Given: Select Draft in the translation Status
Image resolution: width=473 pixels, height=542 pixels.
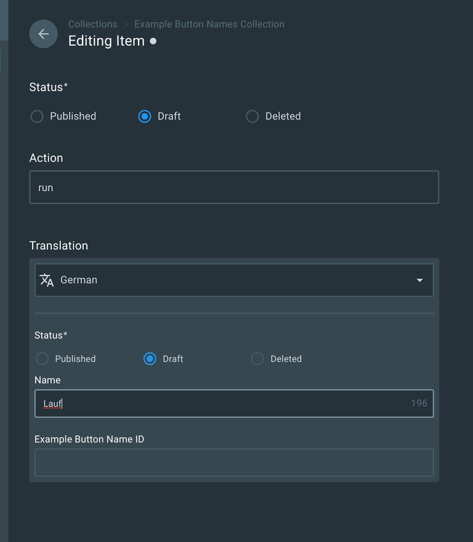Looking at the screenshot, I should (x=150, y=359).
